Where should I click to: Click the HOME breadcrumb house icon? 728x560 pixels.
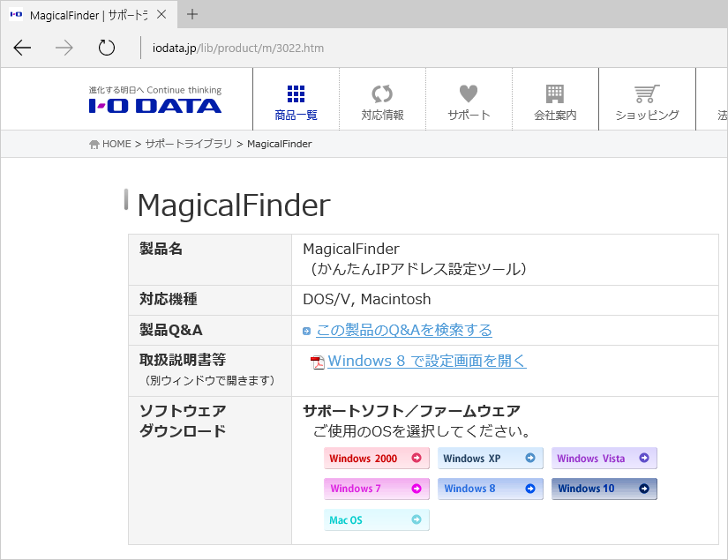point(94,145)
